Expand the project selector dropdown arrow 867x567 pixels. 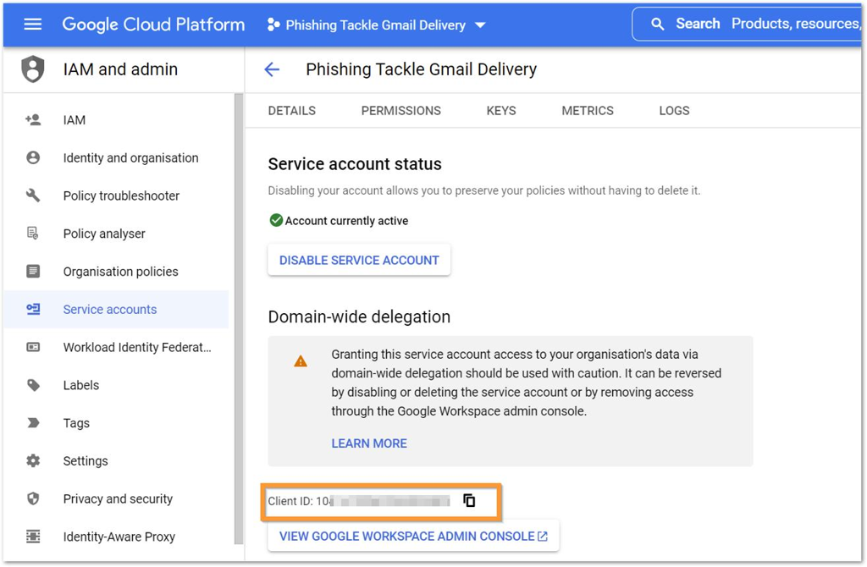click(x=481, y=25)
